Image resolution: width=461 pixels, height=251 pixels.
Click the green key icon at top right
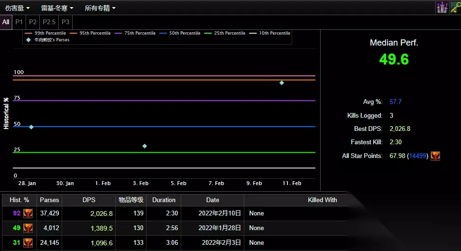[455, 8]
